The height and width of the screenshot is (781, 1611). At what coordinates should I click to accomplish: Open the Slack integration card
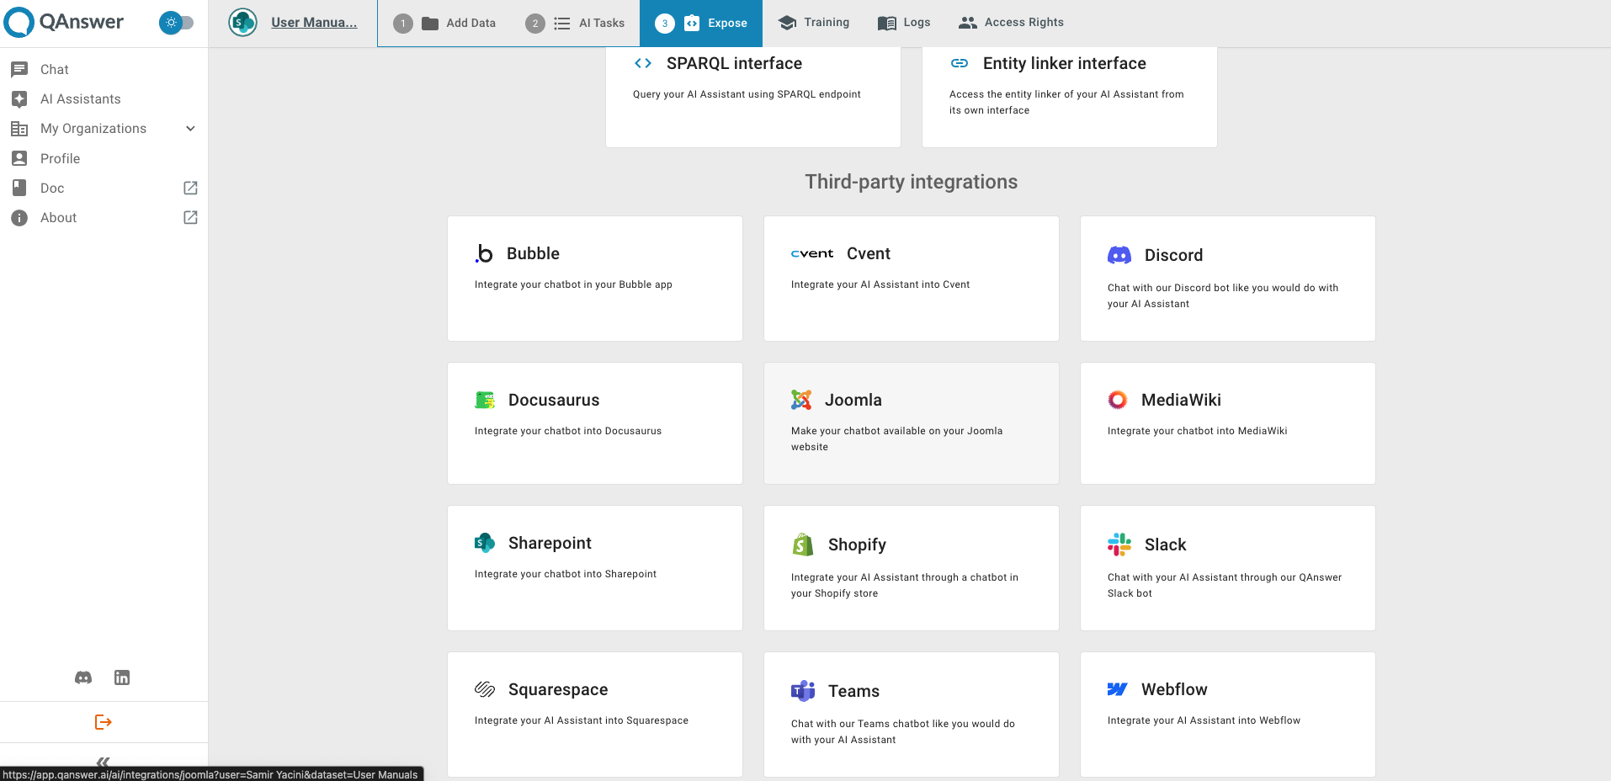[x=1228, y=568]
